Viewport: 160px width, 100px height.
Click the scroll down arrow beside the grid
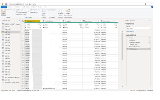tap(122, 87)
